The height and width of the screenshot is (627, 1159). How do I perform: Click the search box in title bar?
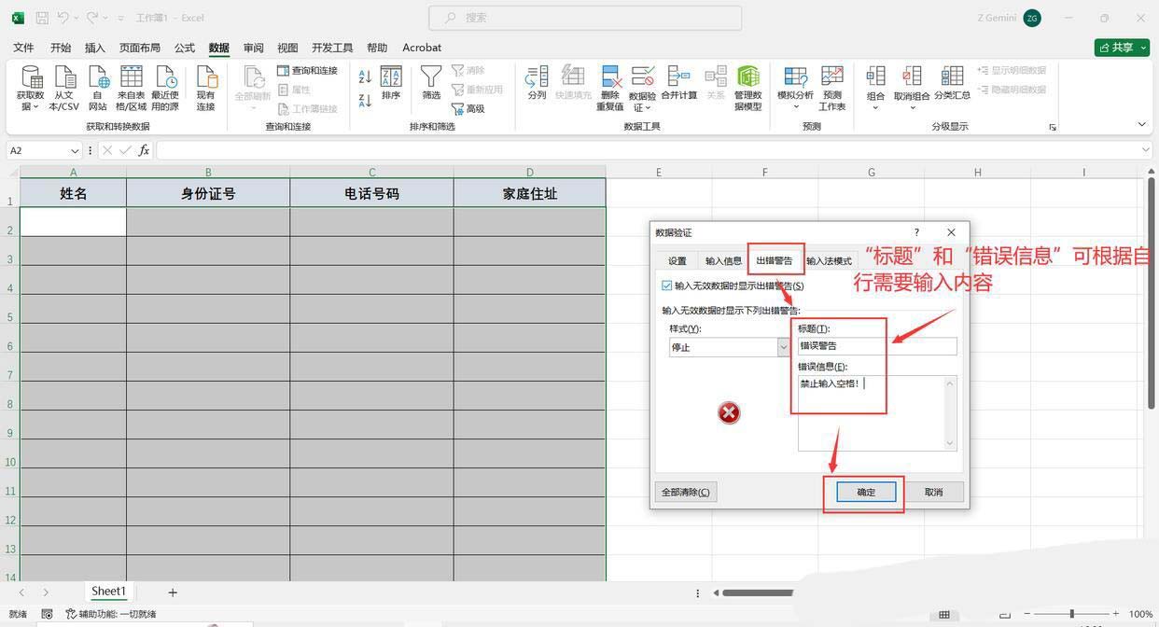pos(585,18)
